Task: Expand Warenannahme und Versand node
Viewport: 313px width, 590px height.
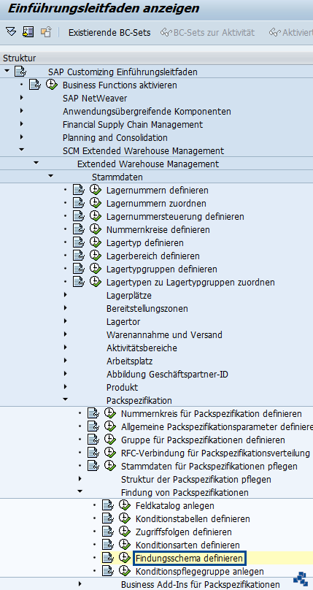Action: [x=66, y=334]
